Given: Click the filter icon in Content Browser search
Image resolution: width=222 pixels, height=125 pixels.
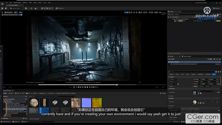Looking at the screenshot, I should (30, 96).
